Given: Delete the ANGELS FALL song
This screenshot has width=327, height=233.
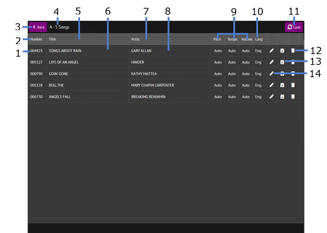Looking at the screenshot, I should click(293, 97).
